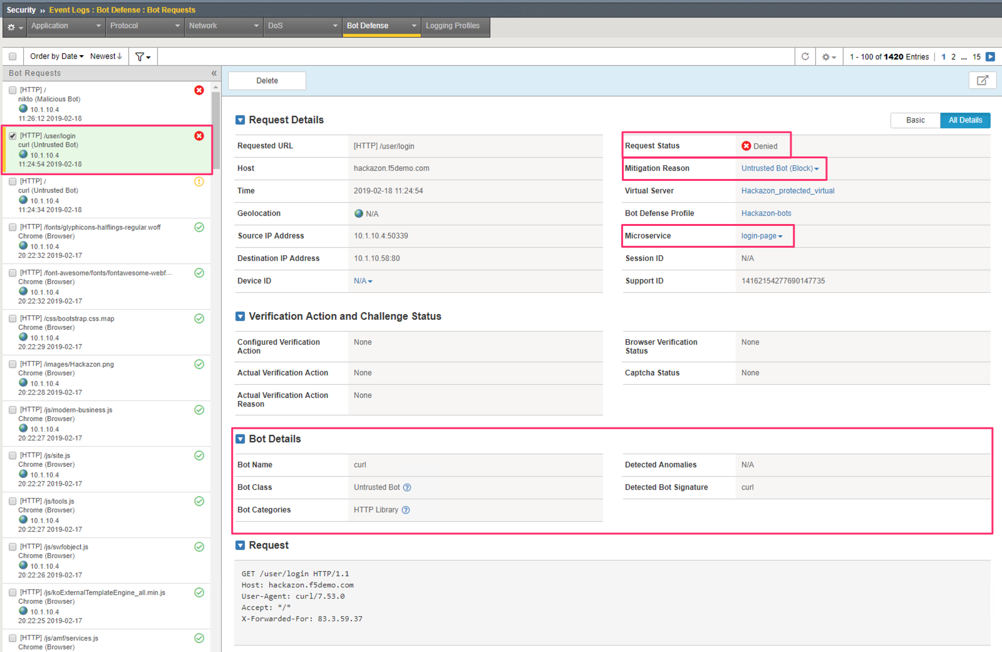Viewport: 1002px width, 652px height.
Task: Open the settings gear menu in top navigation
Action: pyautogui.click(x=14, y=27)
